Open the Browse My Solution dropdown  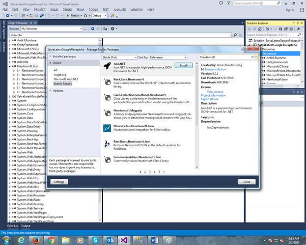52,28
